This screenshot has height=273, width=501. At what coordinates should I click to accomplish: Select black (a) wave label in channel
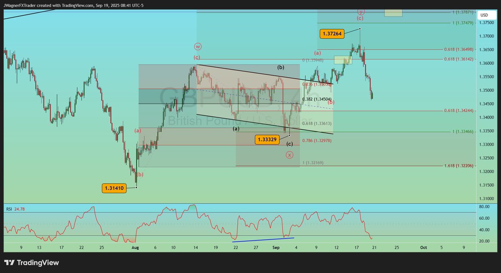pyautogui.click(x=236, y=129)
